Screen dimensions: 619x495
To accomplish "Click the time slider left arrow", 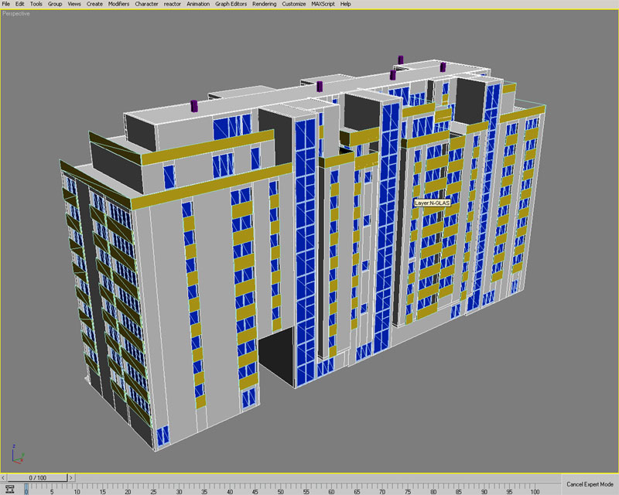I will 3,478.
